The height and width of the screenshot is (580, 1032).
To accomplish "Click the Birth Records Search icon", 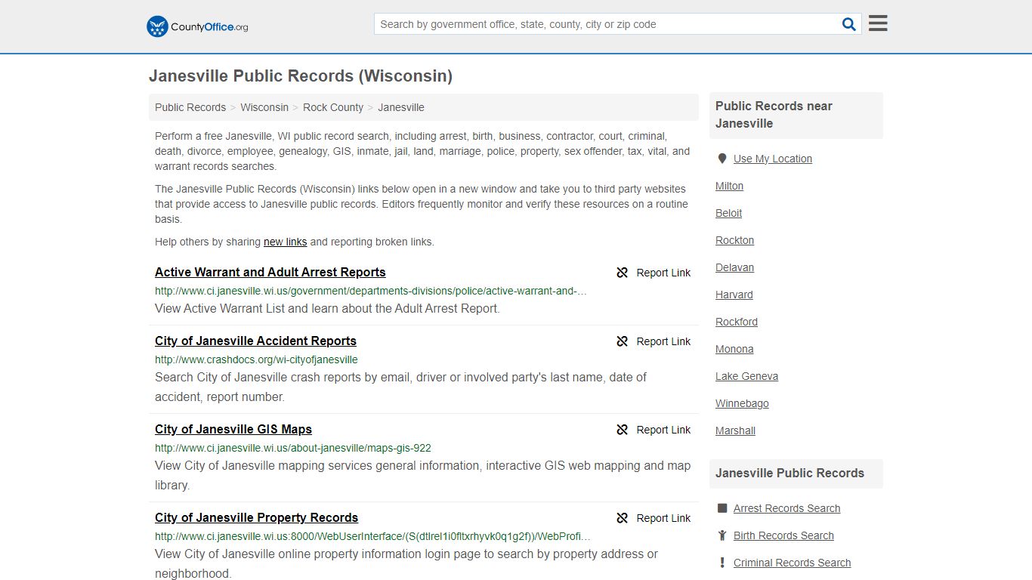I will pyautogui.click(x=722, y=535).
